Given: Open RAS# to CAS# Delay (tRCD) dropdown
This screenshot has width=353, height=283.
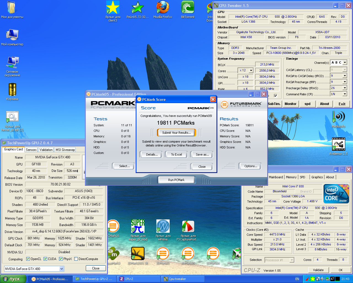Looking at the screenshot, I should (x=345, y=76).
